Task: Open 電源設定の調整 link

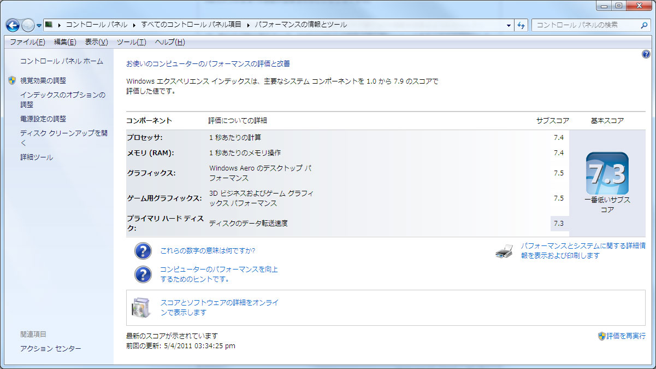Action: [43, 119]
